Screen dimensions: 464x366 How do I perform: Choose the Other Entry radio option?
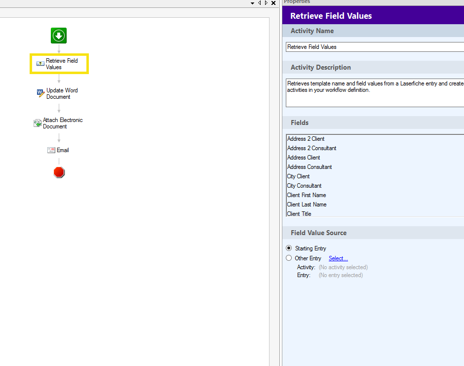pyautogui.click(x=289, y=258)
